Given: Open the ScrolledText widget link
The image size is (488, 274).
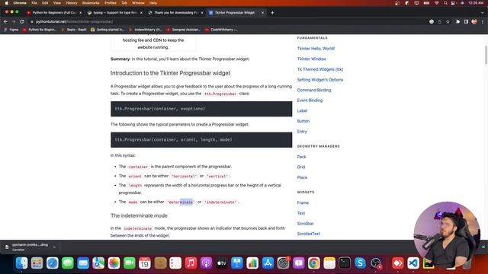Looking at the screenshot, I should point(308,234).
